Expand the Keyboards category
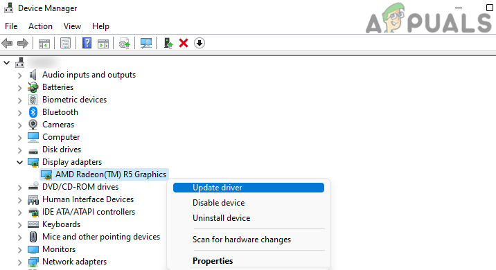 pyautogui.click(x=19, y=225)
